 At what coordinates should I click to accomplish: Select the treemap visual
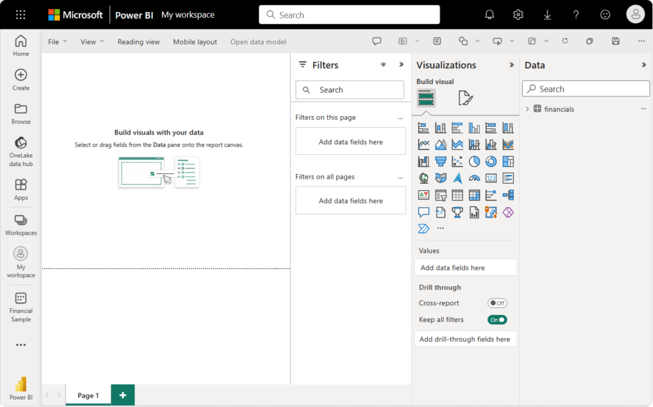tap(508, 161)
